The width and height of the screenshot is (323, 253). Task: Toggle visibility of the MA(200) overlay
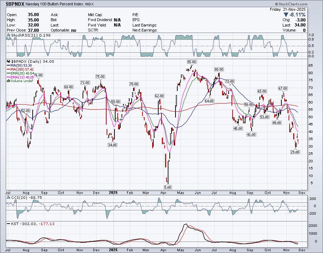(x=9, y=69)
